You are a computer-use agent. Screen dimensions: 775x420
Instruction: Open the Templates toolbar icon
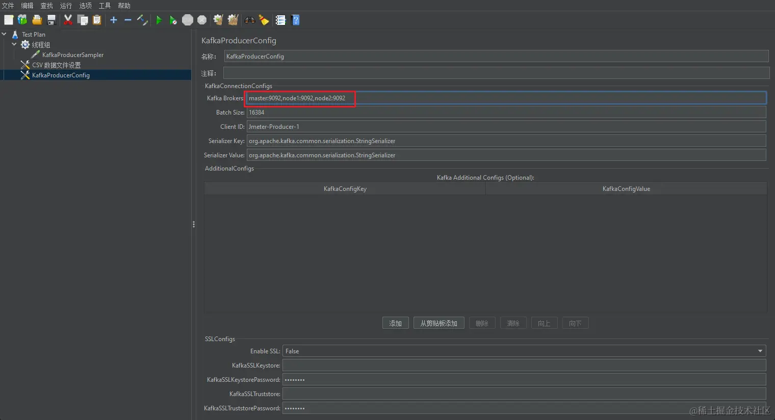coord(22,20)
